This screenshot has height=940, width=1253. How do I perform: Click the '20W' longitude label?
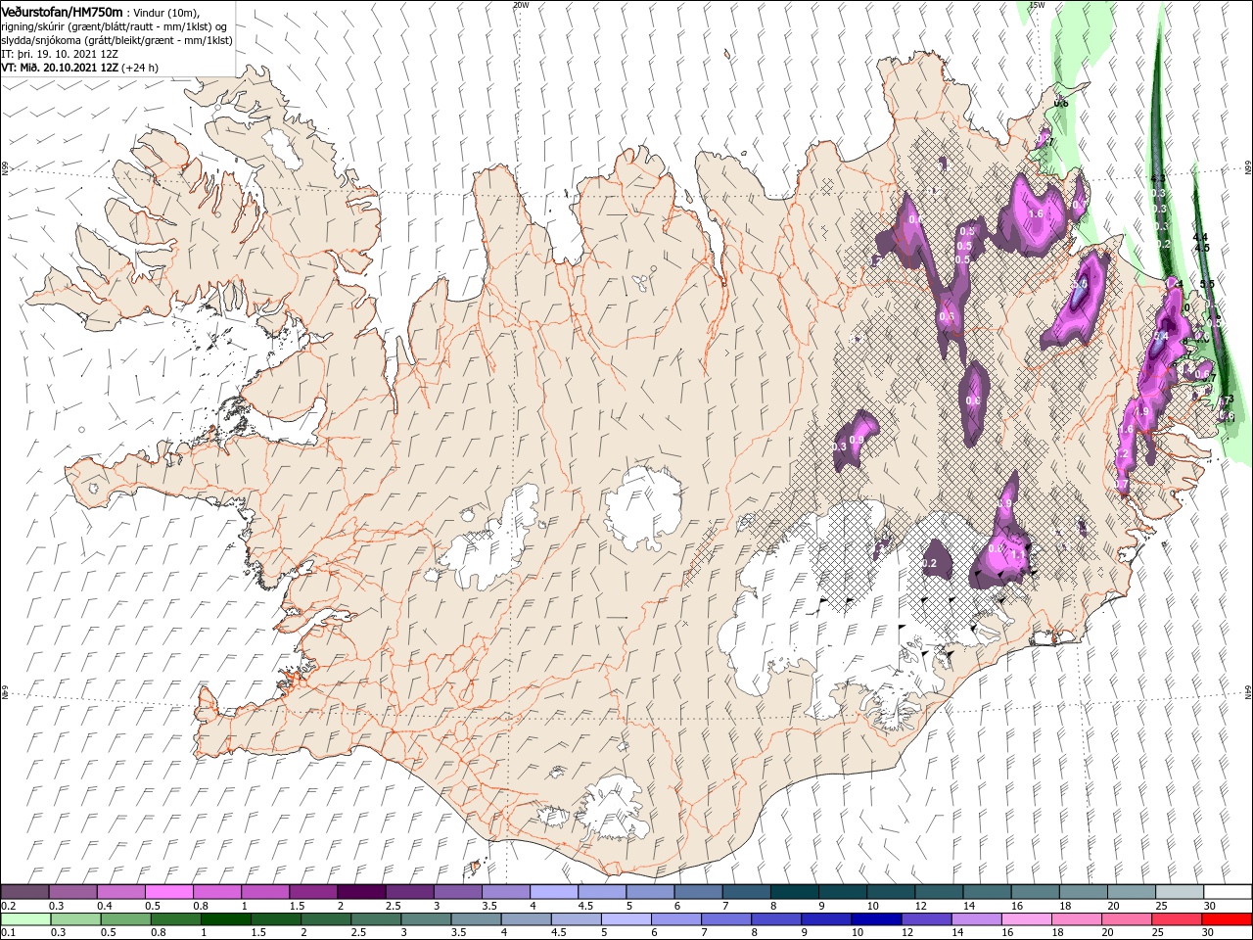tap(521, 5)
